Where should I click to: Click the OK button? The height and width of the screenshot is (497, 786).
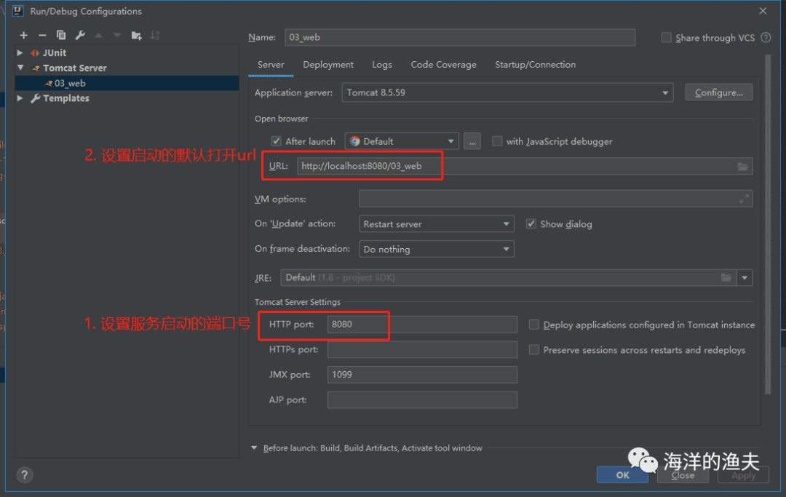(622, 474)
